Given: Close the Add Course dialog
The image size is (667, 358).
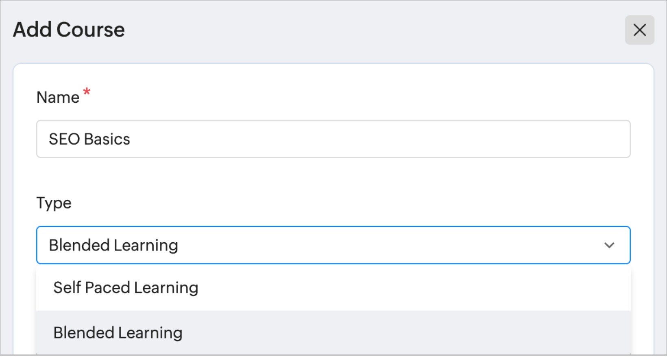Looking at the screenshot, I should [639, 30].
